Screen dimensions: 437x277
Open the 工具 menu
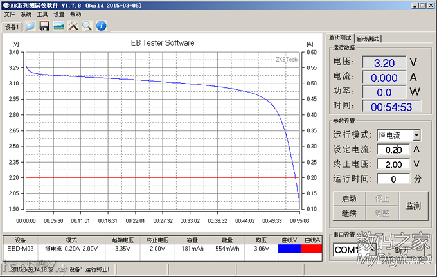(42, 13)
